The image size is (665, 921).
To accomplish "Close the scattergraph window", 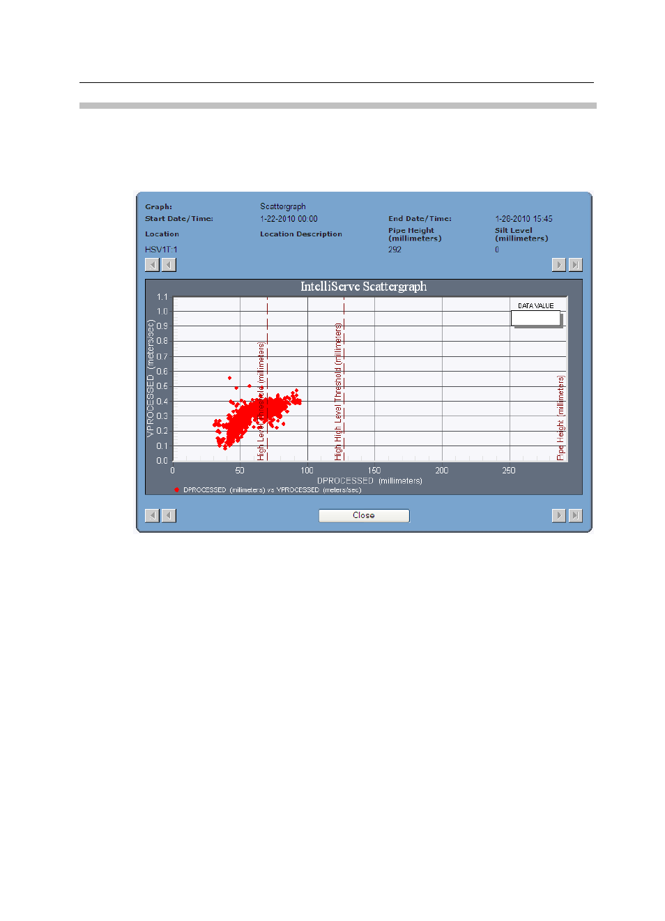I will pos(364,515).
